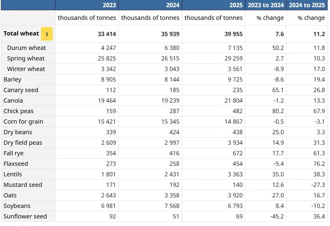Select the Mustard seed row label

point(23,185)
